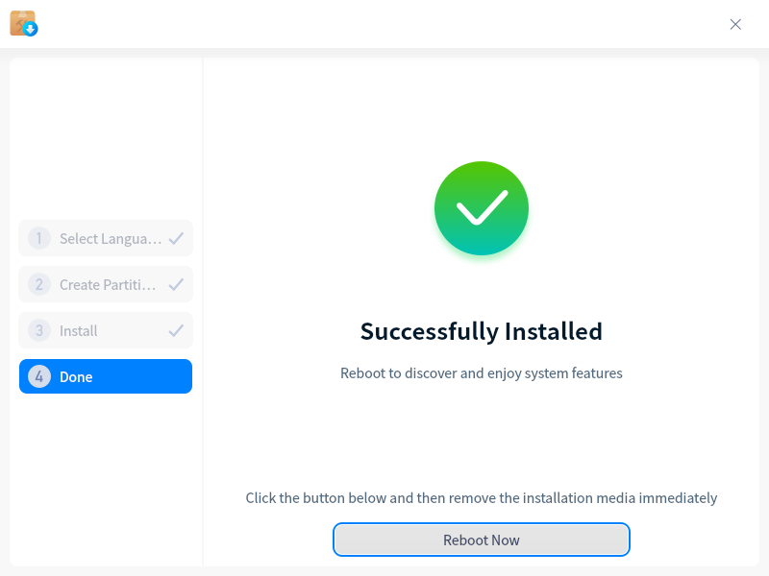Click the number 4 circle in Done
The image size is (769, 576).
coord(39,376)
